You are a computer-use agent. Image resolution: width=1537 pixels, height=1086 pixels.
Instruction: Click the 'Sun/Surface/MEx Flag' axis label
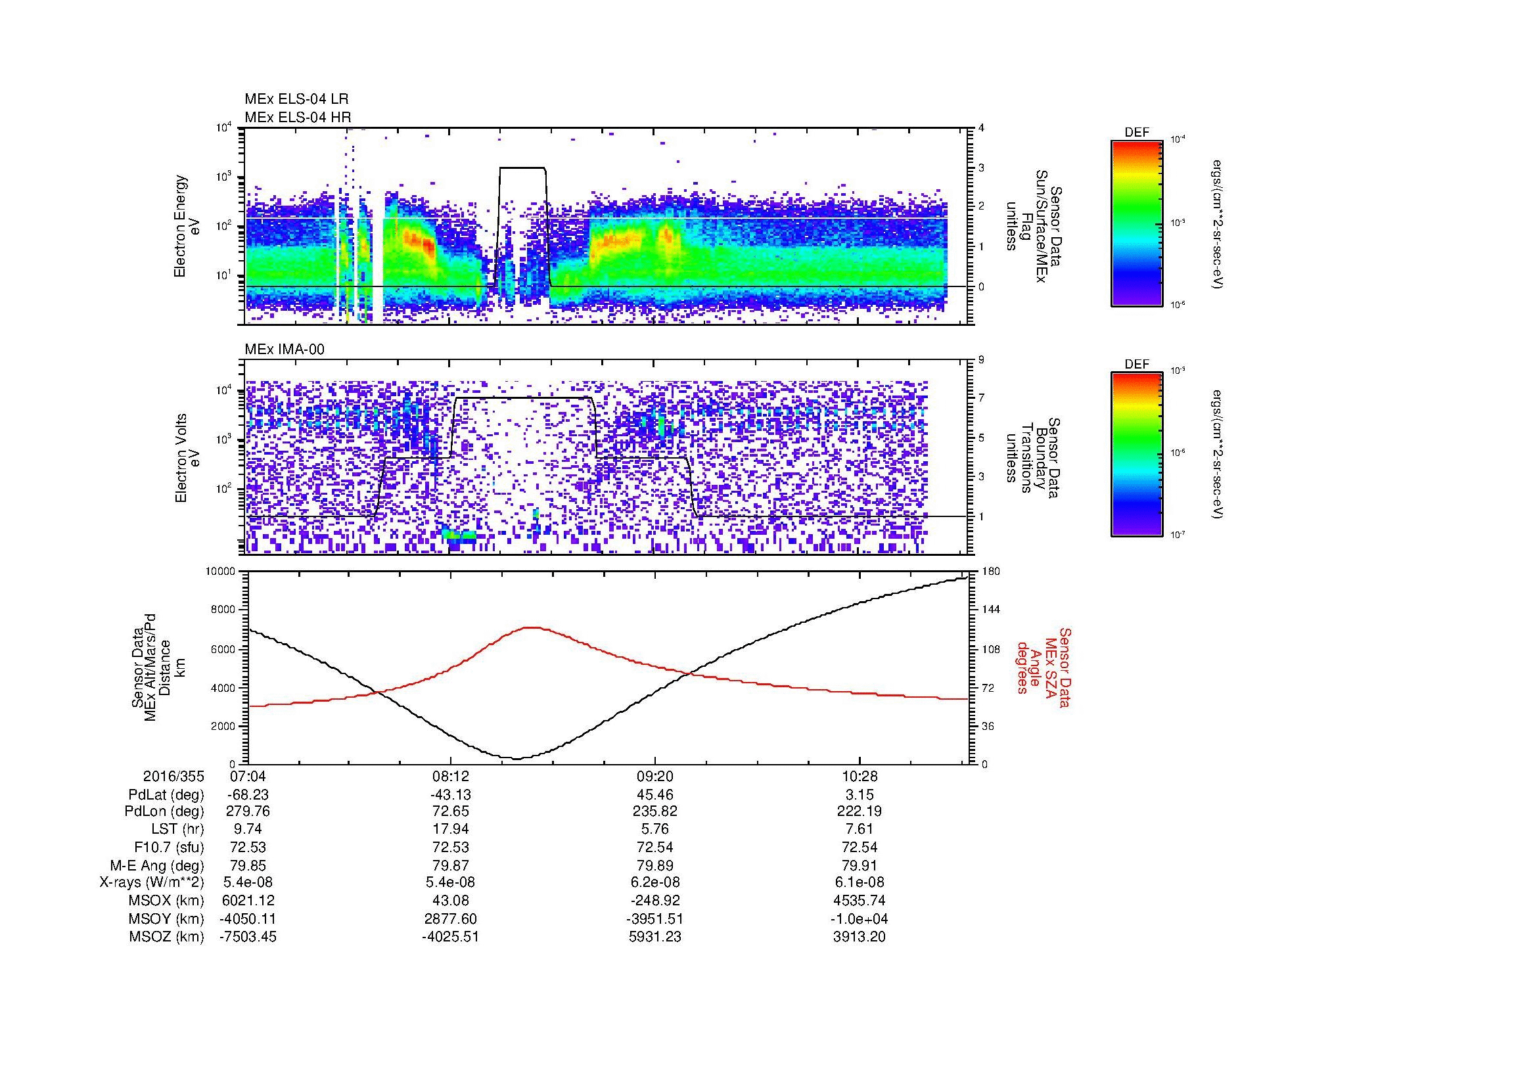pos(1034,226)
